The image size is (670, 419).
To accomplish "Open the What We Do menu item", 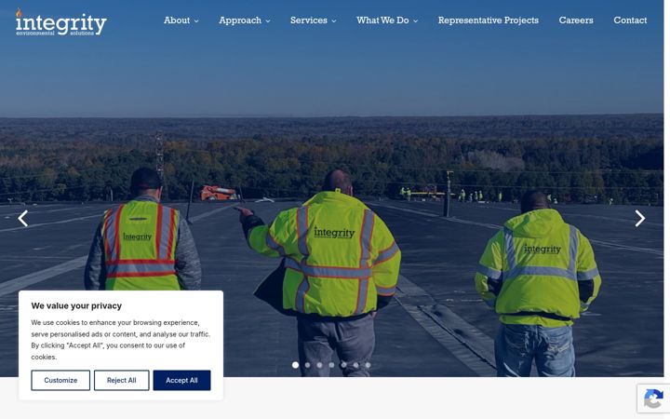I will pyautogui.click(x=382, y=20).
